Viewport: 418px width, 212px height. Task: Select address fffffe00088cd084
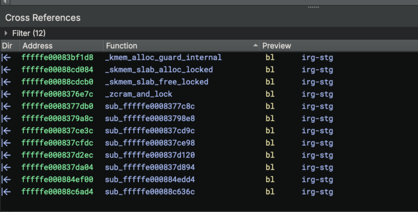pos(57,70)
